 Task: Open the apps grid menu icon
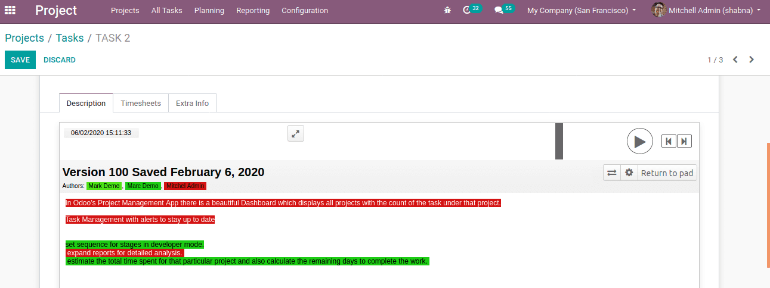coord(10,10)
